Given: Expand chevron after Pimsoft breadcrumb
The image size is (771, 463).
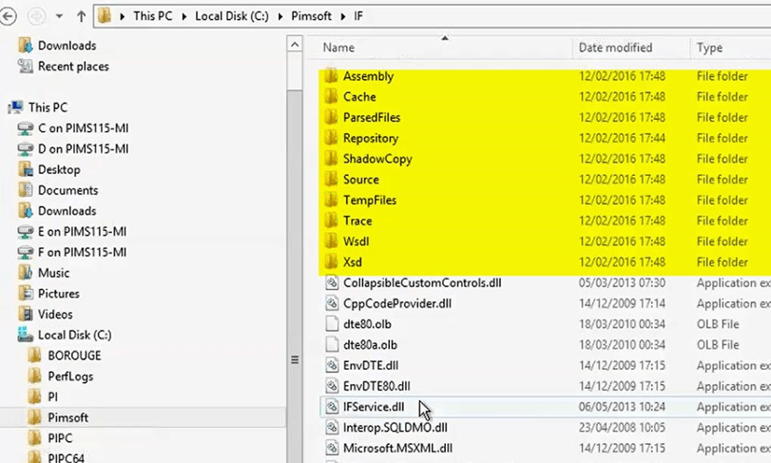Looking at the screenshot, I should point(343,17).
